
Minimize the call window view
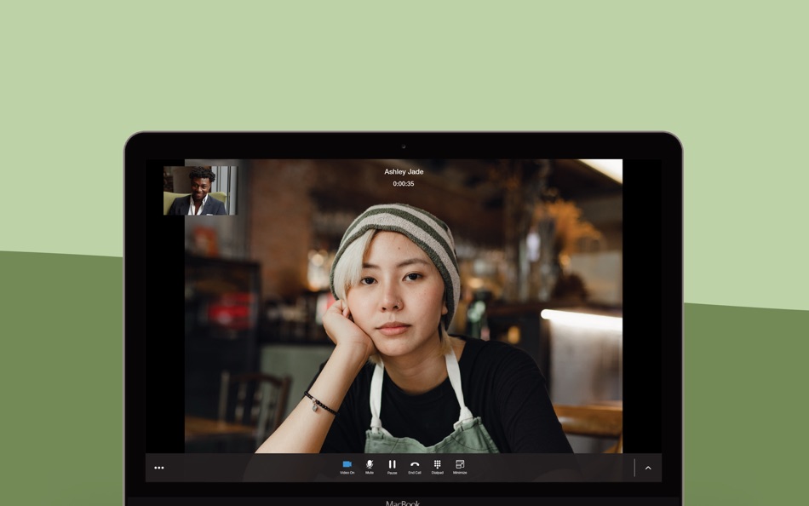460,467
